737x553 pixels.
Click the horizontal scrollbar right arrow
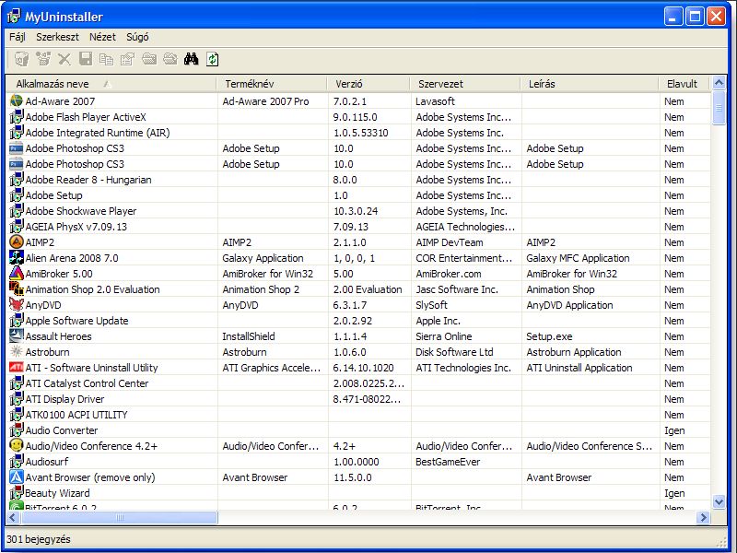click(703, 517)
